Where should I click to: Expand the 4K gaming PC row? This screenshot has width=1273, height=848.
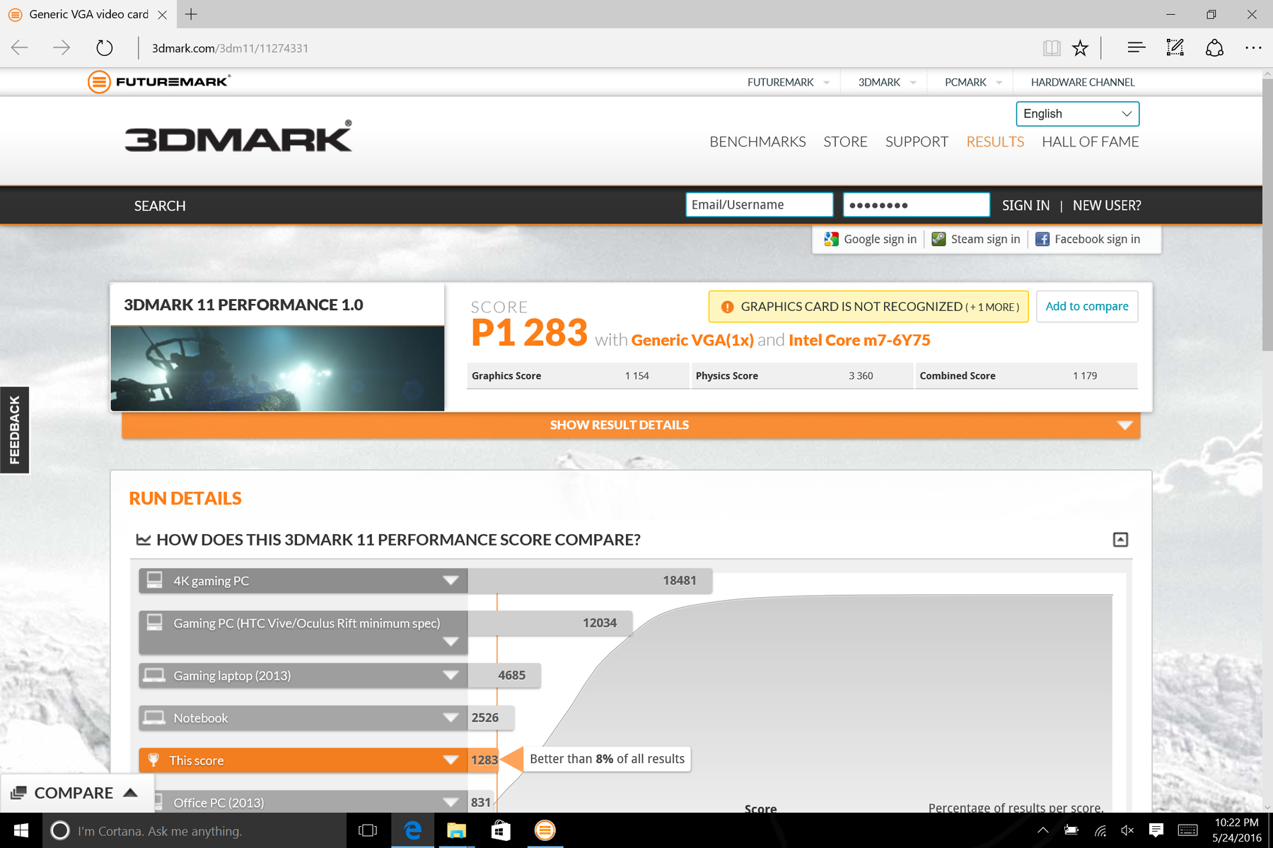point(303,581)
